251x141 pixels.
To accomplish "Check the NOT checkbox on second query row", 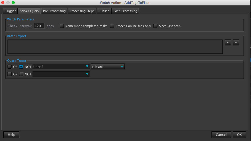I will pyautogui.click(x=21, y=74).
